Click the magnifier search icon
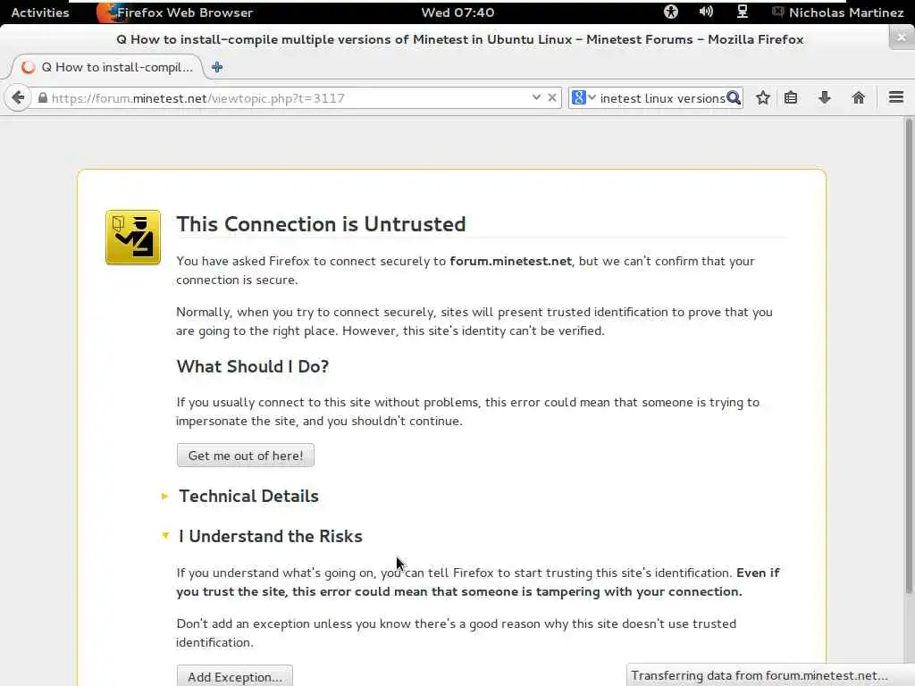This screenshot has height=686, width=915. click(x=734, y=97)
